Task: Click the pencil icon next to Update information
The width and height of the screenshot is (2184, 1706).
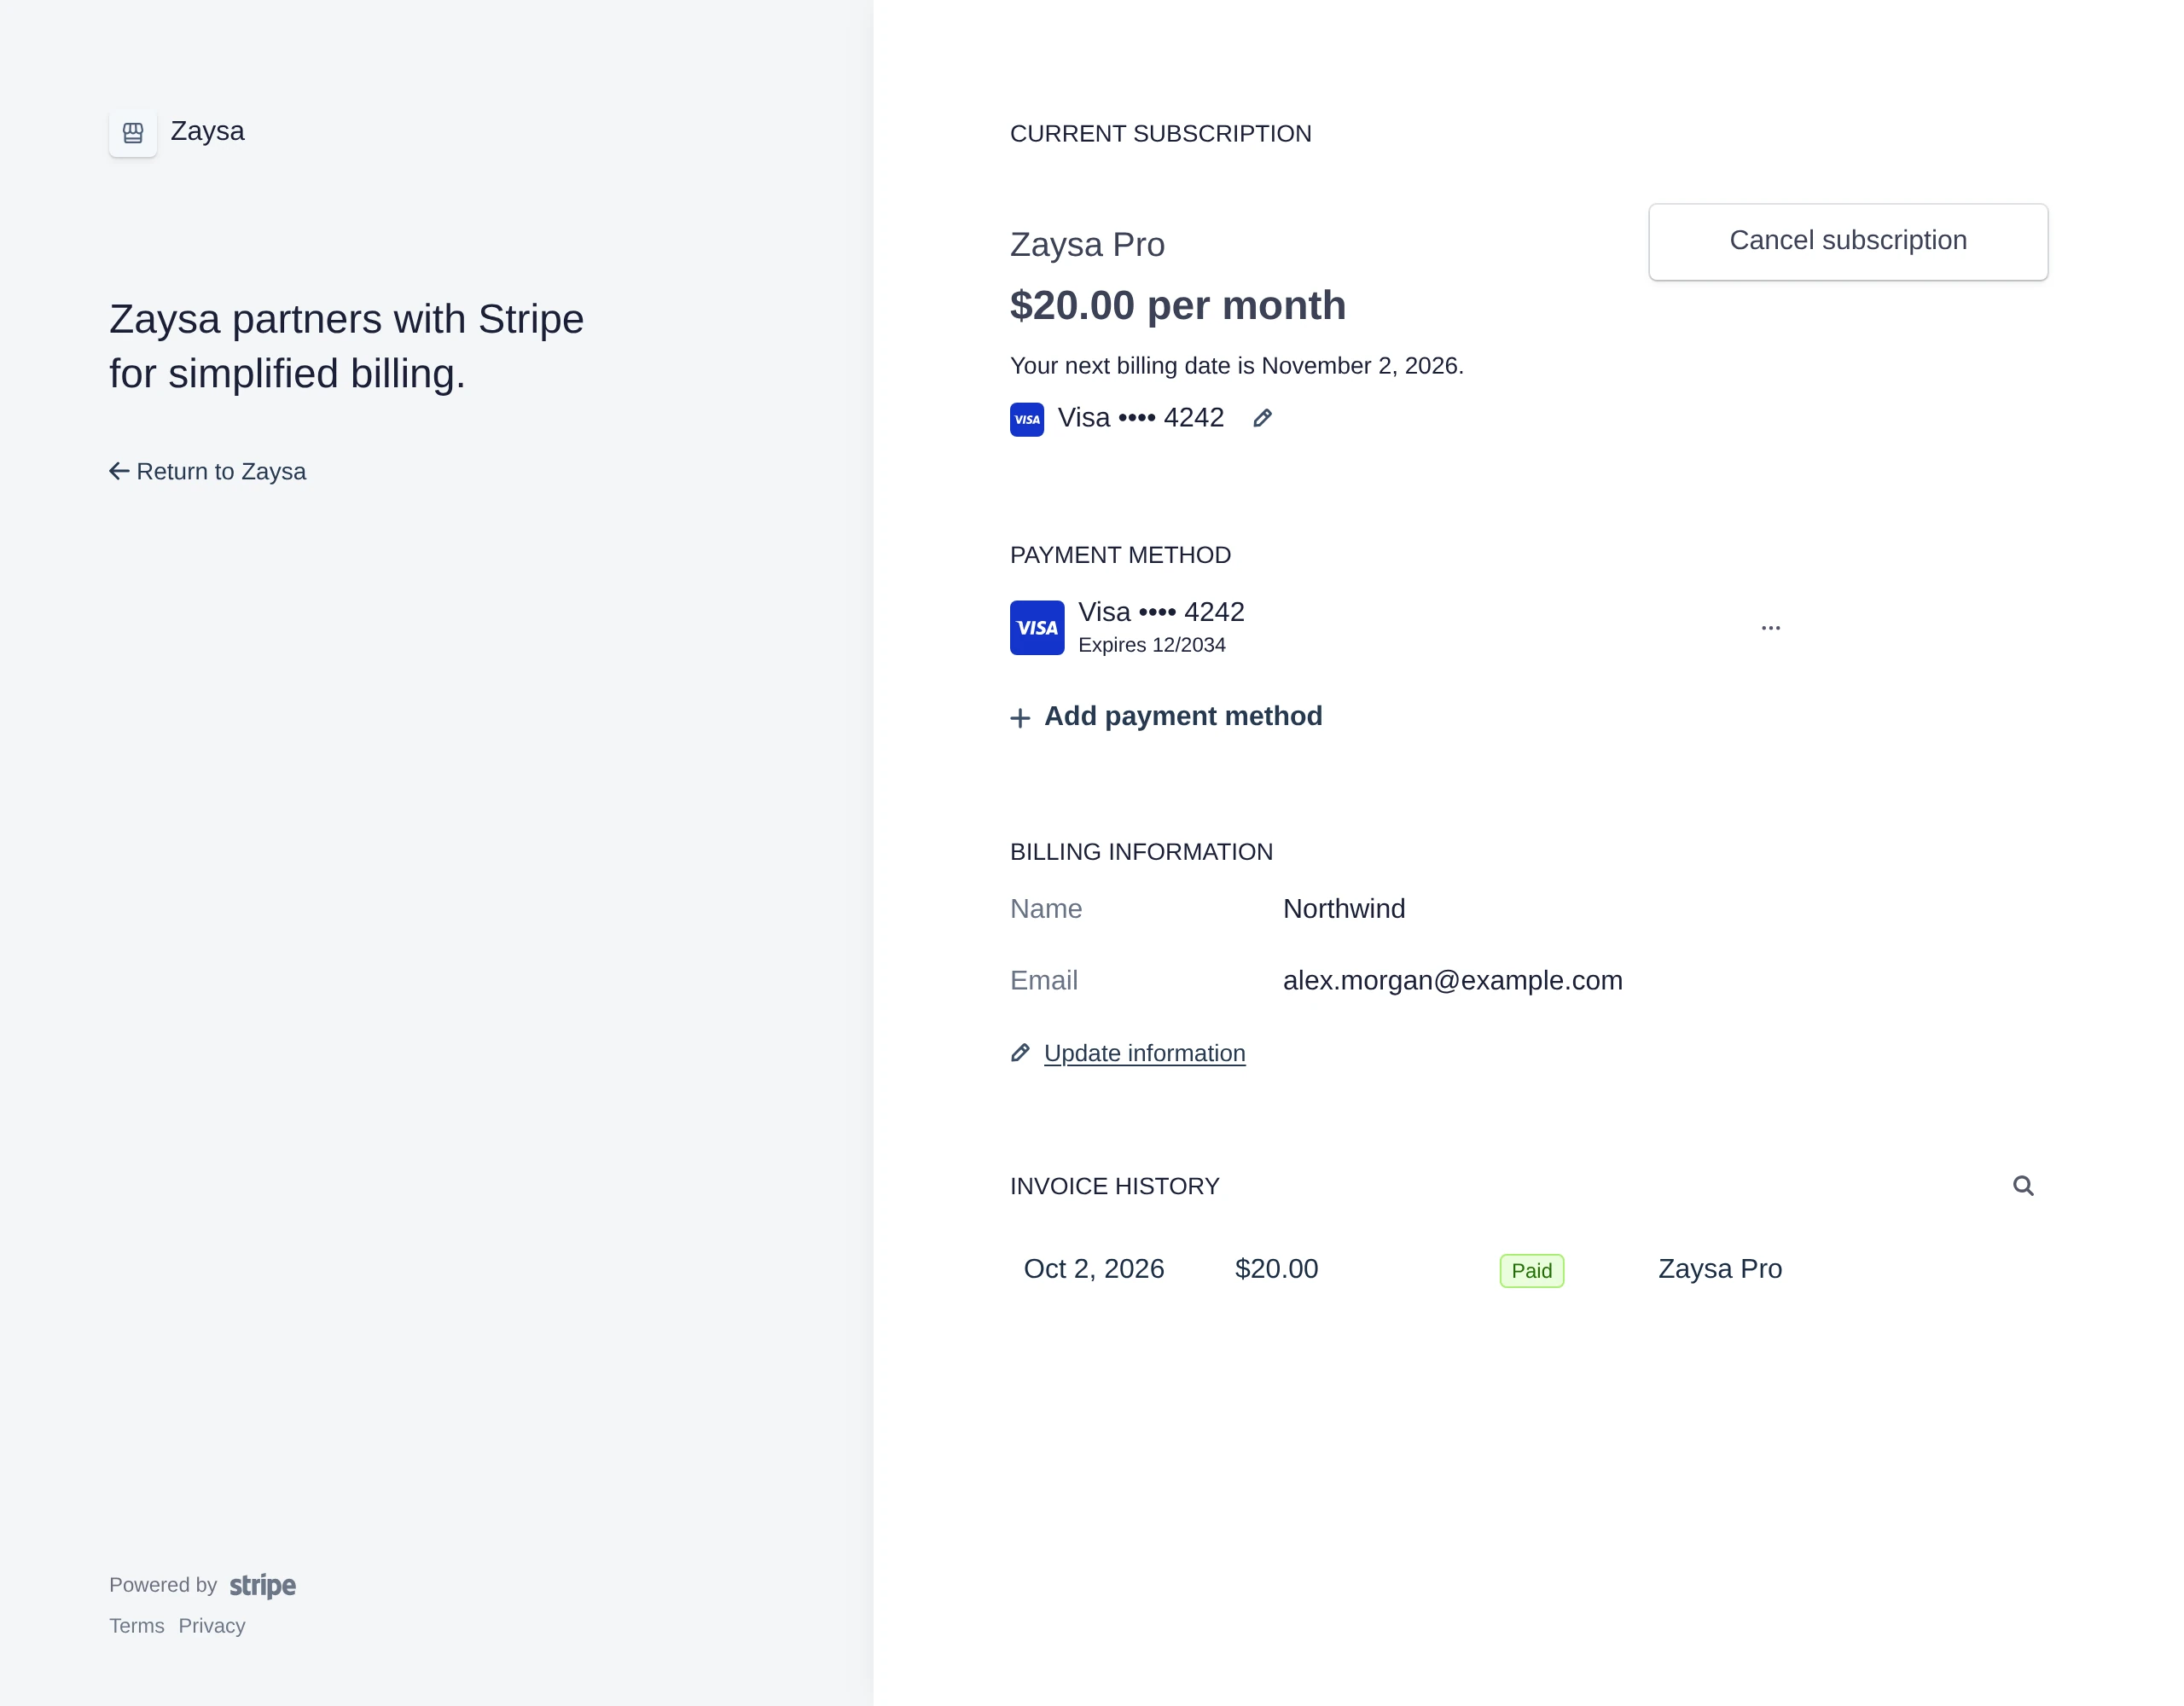Action: point(1020,1053)
